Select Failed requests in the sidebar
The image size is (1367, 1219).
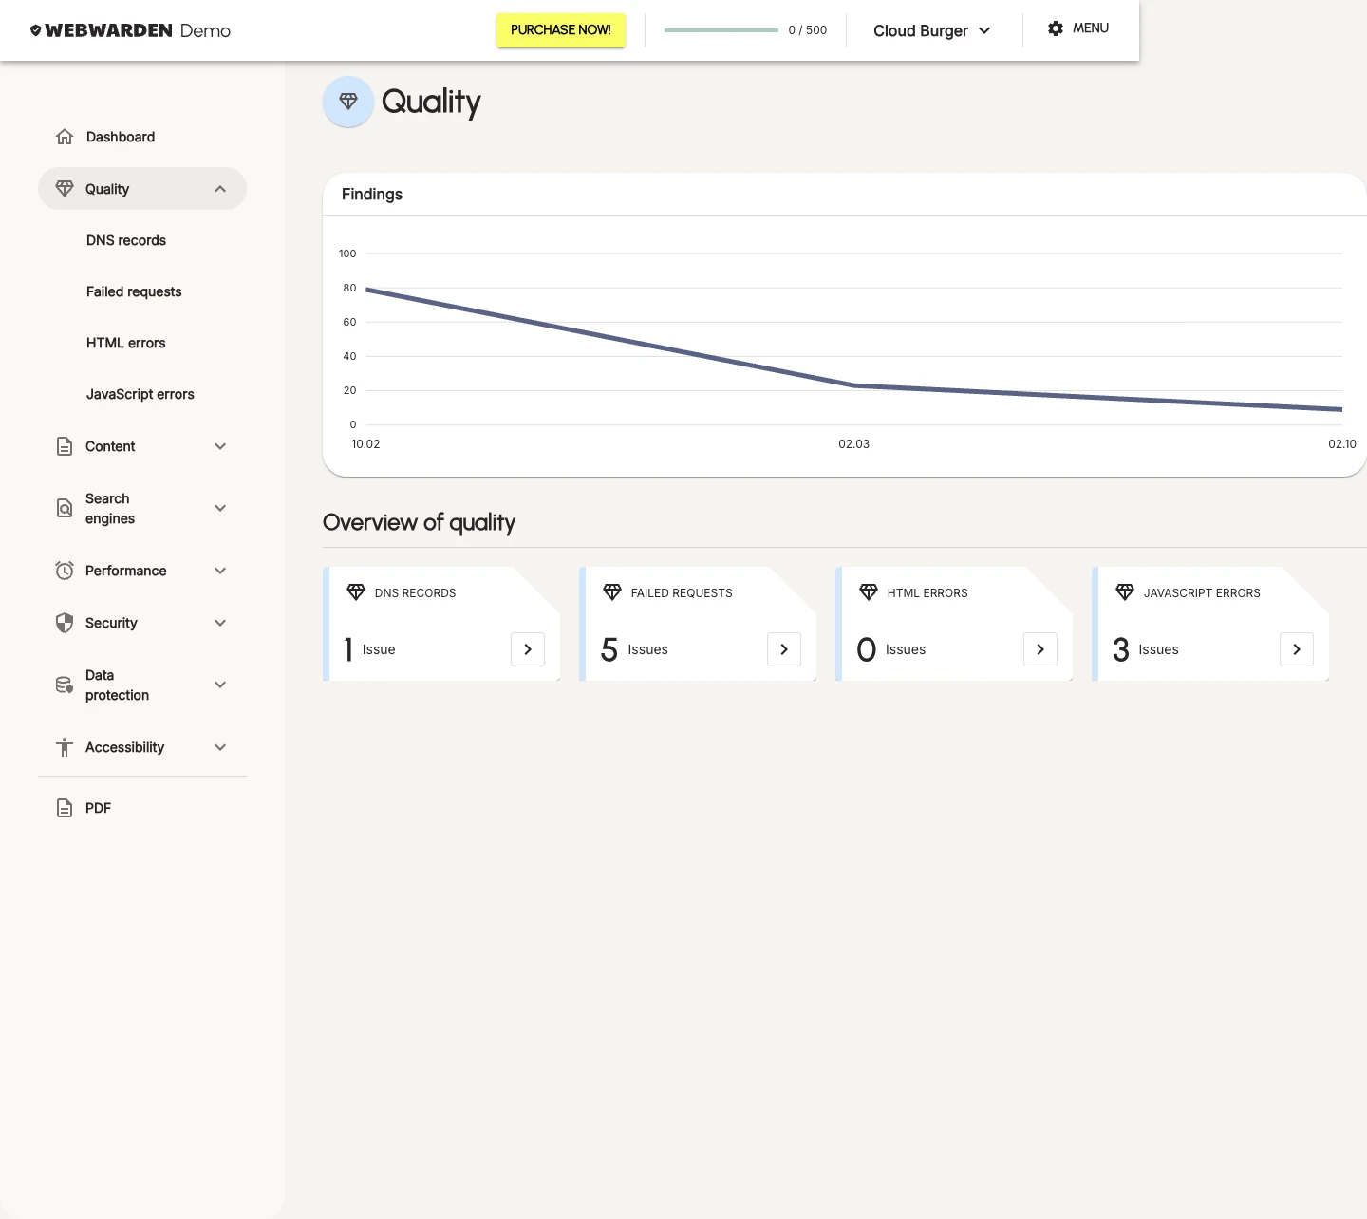coord(134,291)
